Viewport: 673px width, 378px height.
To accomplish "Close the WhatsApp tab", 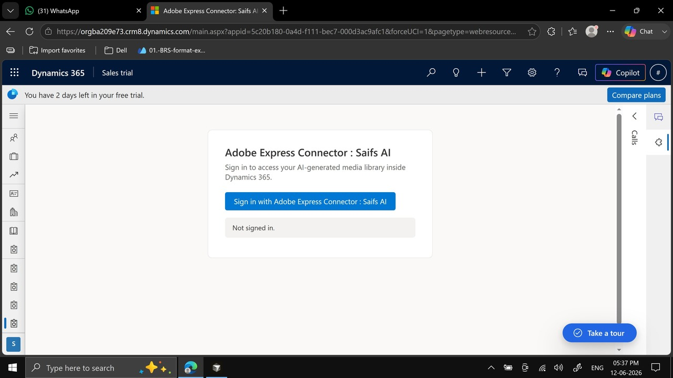I will 139,10.
